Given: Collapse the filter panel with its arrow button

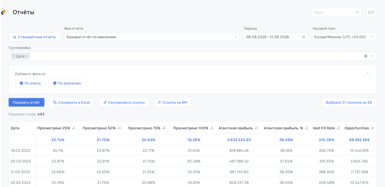Looking at the screenshot, I should (x=368, y=73).
